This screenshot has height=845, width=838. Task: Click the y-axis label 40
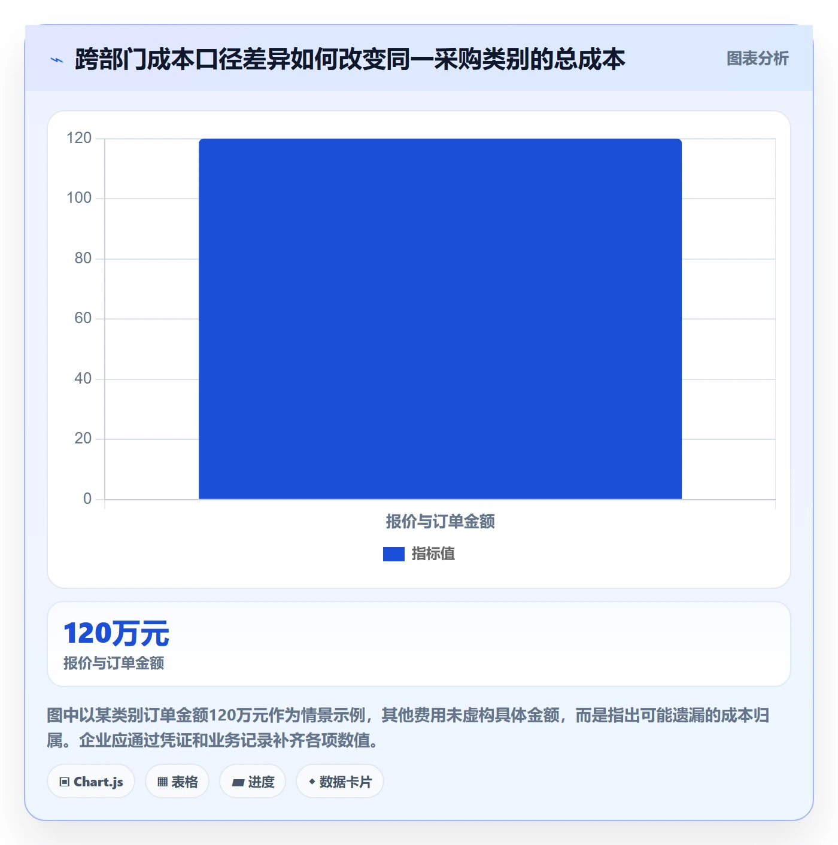pyautogui.click(x=83, y=379)
